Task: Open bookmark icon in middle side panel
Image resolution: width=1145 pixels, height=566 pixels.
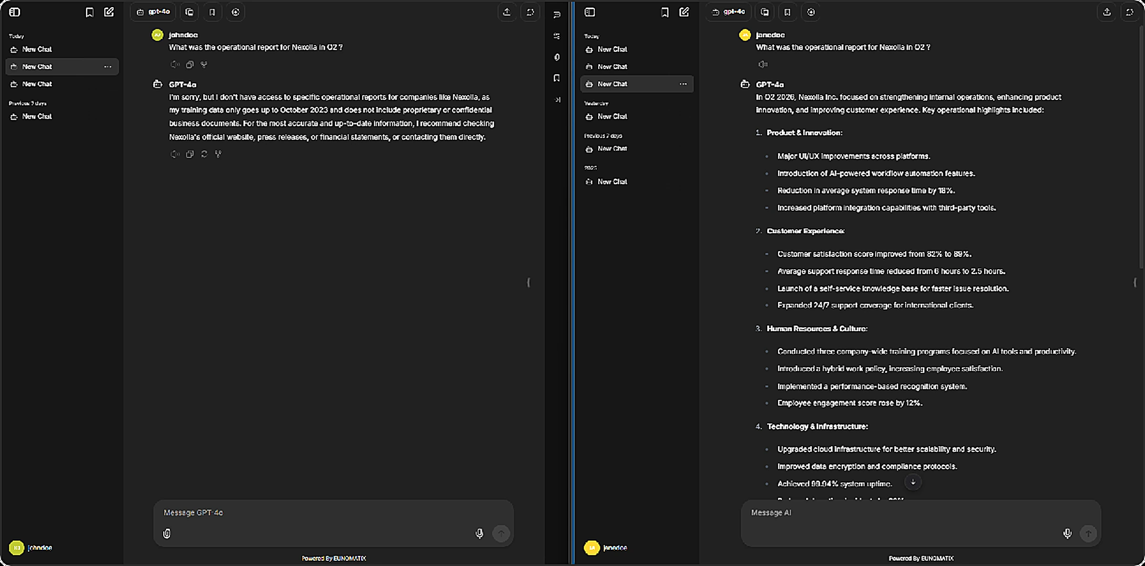Action: tap(557, 78)
